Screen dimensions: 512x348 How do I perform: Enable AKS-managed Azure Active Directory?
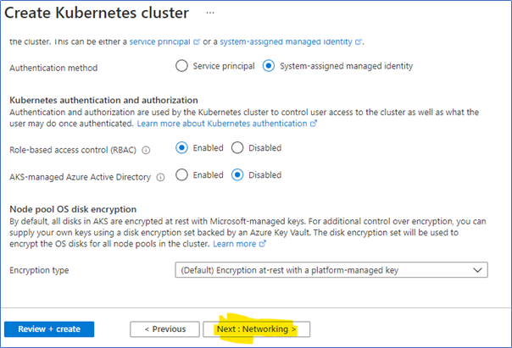(181, 175)
